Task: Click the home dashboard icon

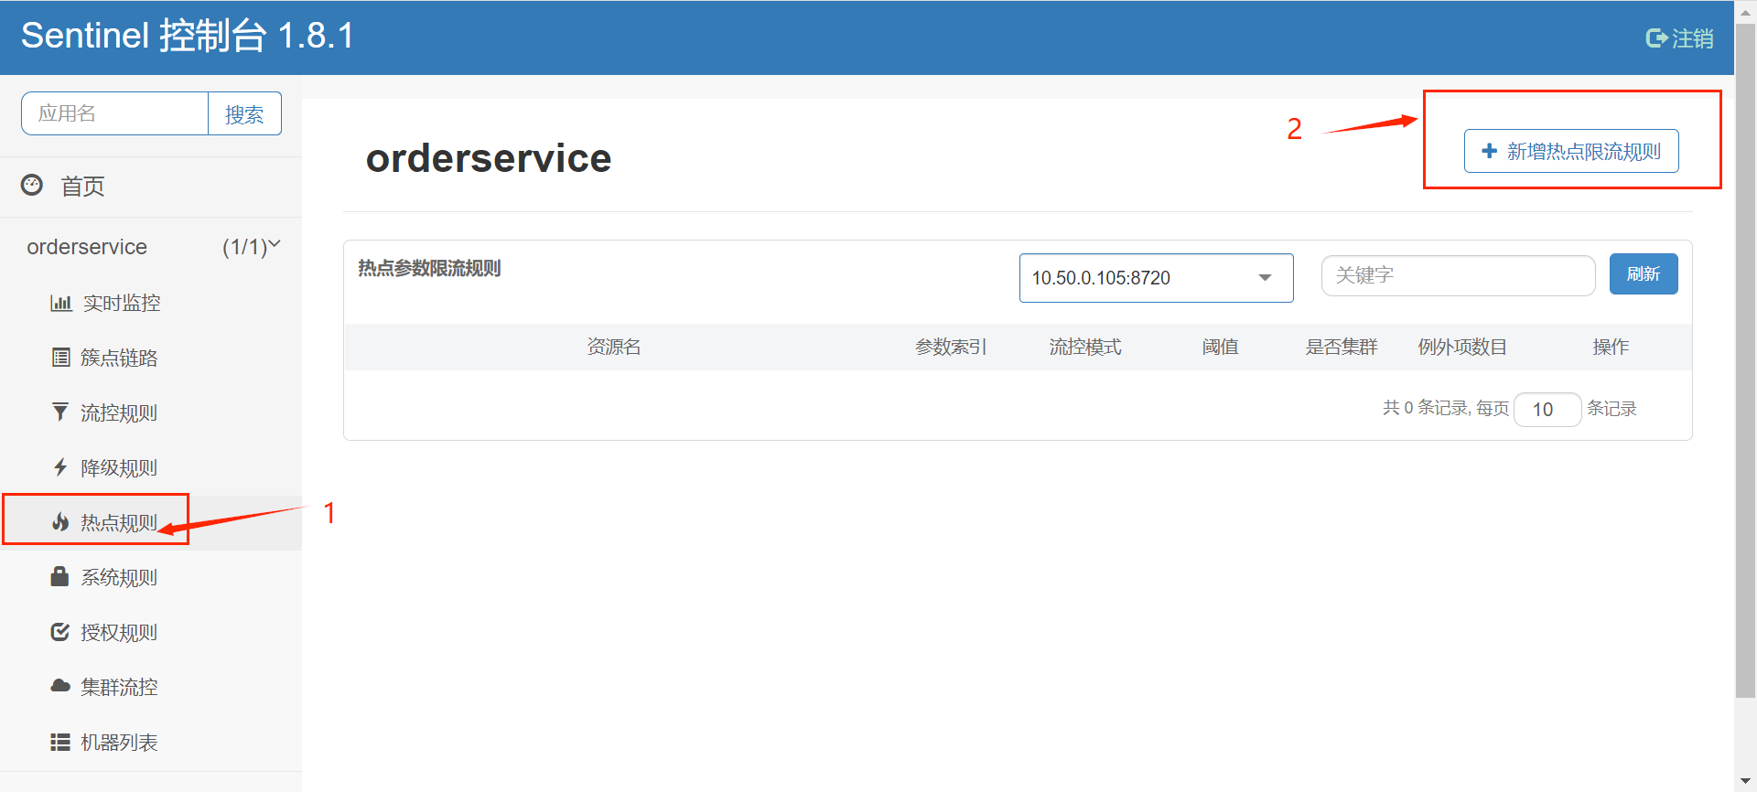Action: coord(32,186)
